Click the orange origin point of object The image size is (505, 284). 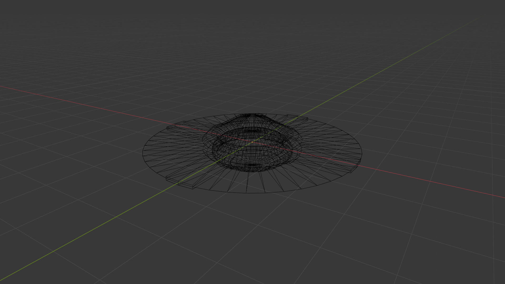point(252,142)
